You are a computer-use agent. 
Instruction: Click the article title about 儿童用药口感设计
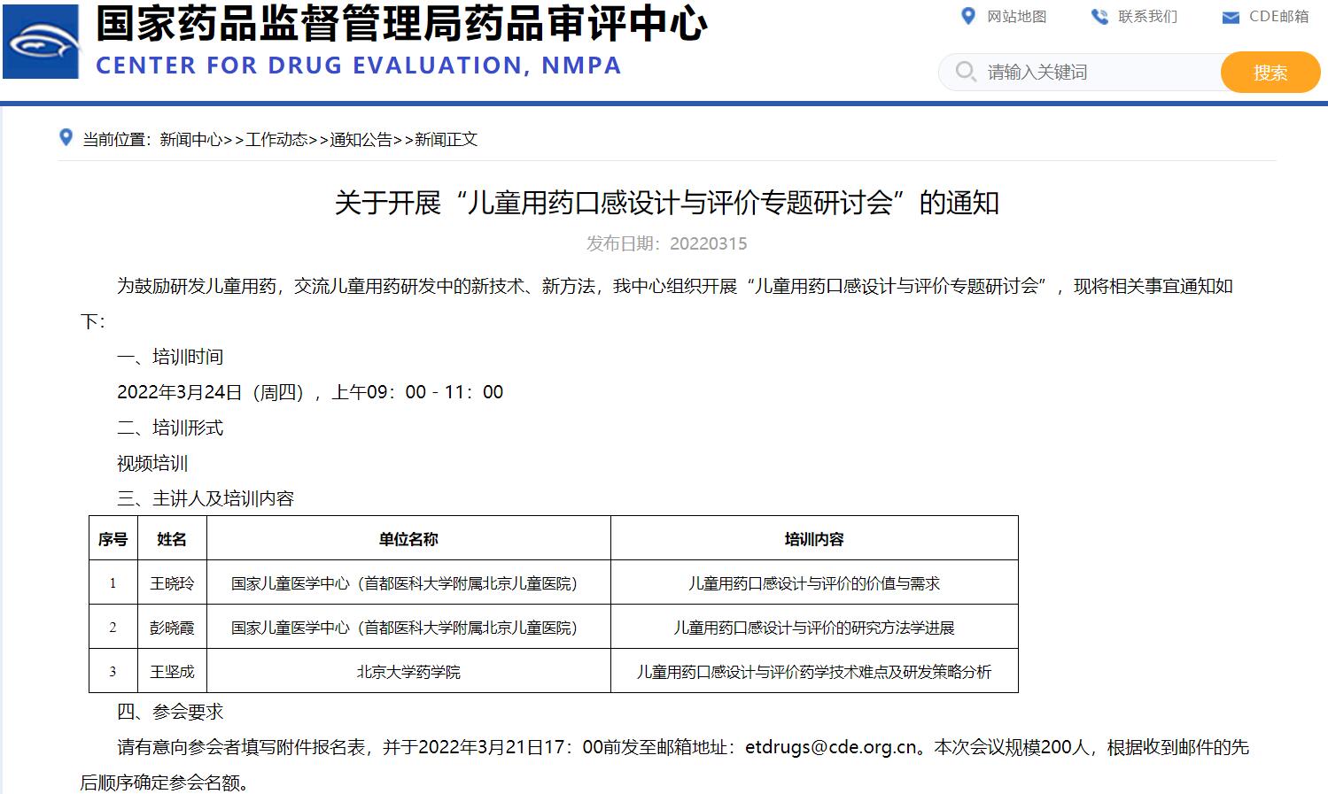666,203
